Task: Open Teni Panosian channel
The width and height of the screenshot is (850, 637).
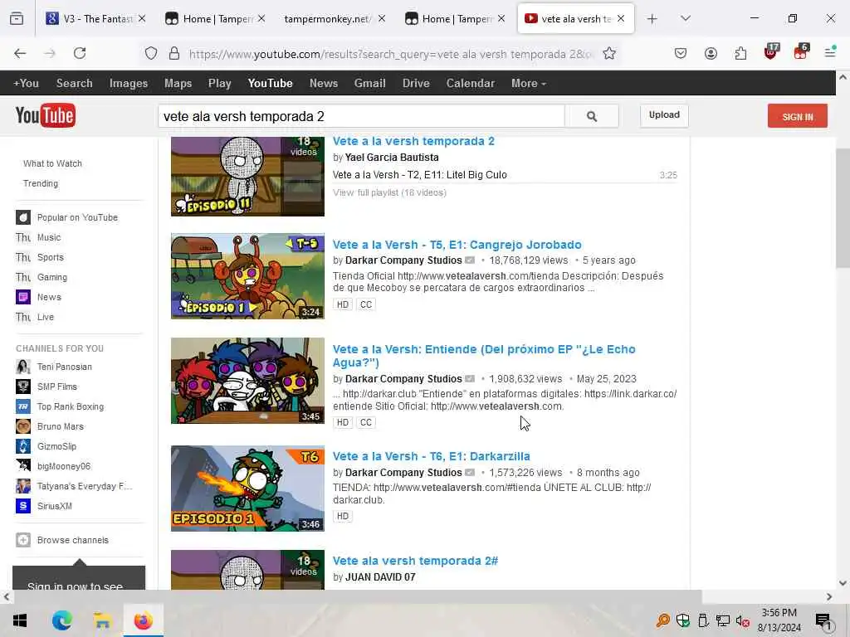Action: click(65, 367)
